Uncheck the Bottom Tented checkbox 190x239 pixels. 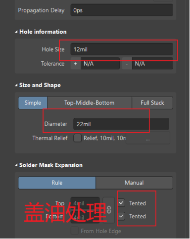tap(121, 216)
